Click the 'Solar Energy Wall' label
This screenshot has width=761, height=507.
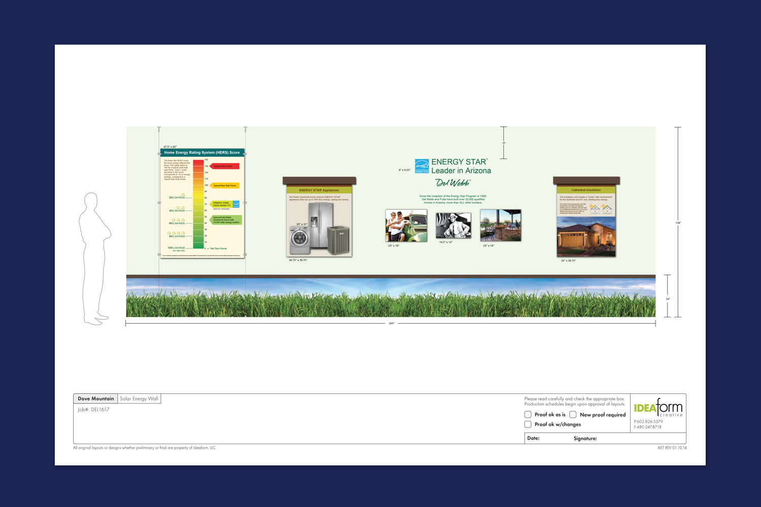[x=139, y=399]
